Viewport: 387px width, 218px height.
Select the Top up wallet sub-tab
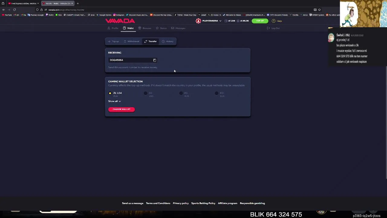[x=113, y=41]
